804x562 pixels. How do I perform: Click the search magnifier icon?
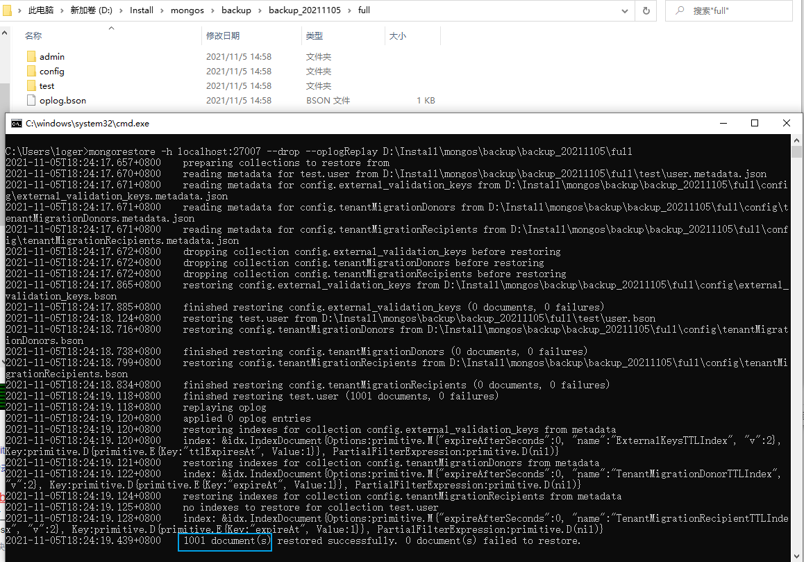click(680, 10)
